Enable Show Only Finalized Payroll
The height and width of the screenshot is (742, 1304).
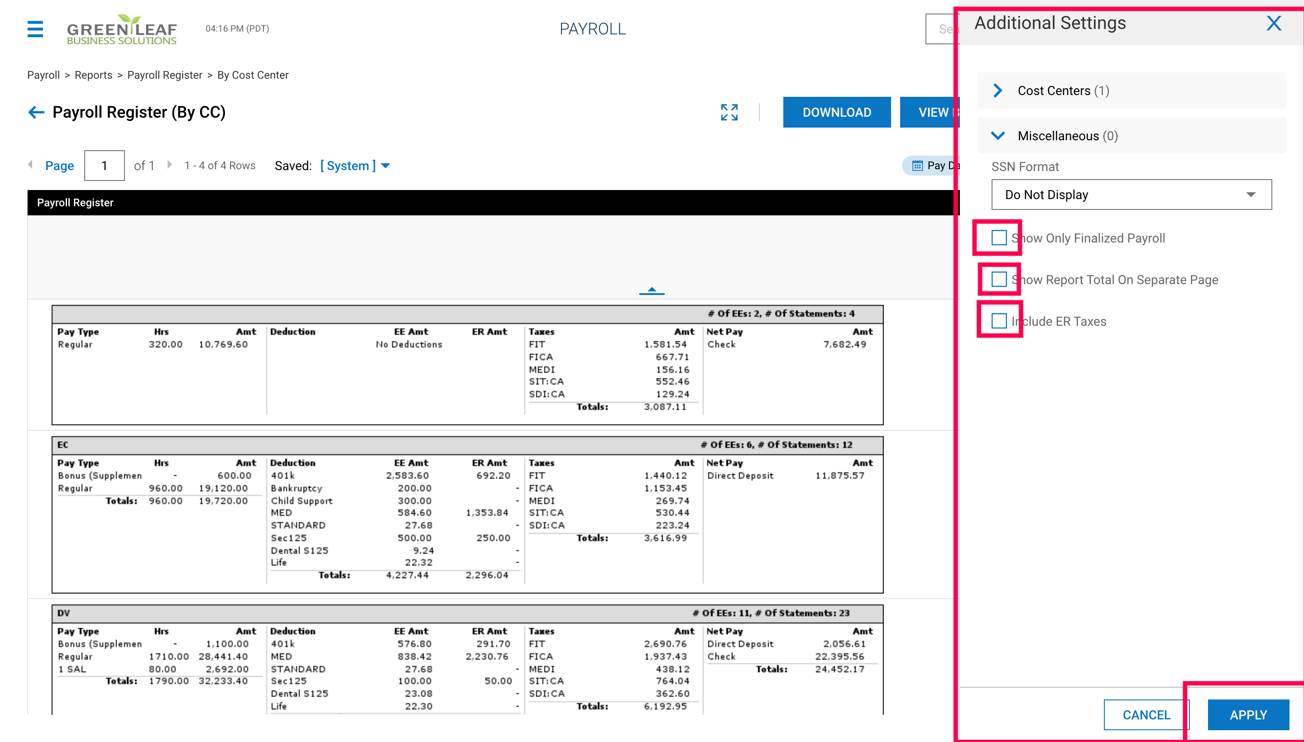tap(998, 238)
